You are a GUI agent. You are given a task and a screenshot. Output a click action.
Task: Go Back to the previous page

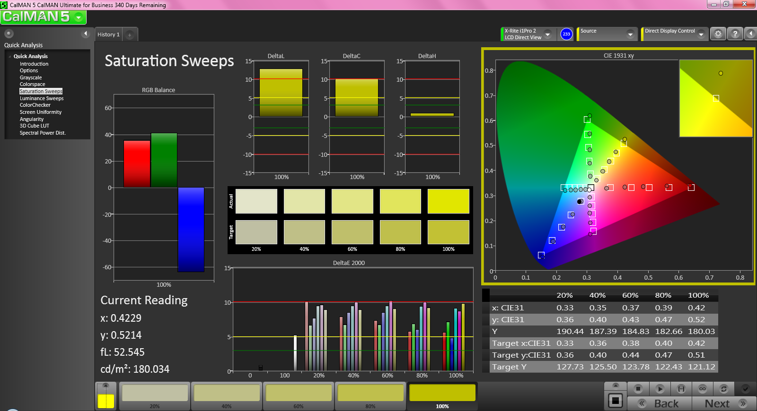point(660,403)
